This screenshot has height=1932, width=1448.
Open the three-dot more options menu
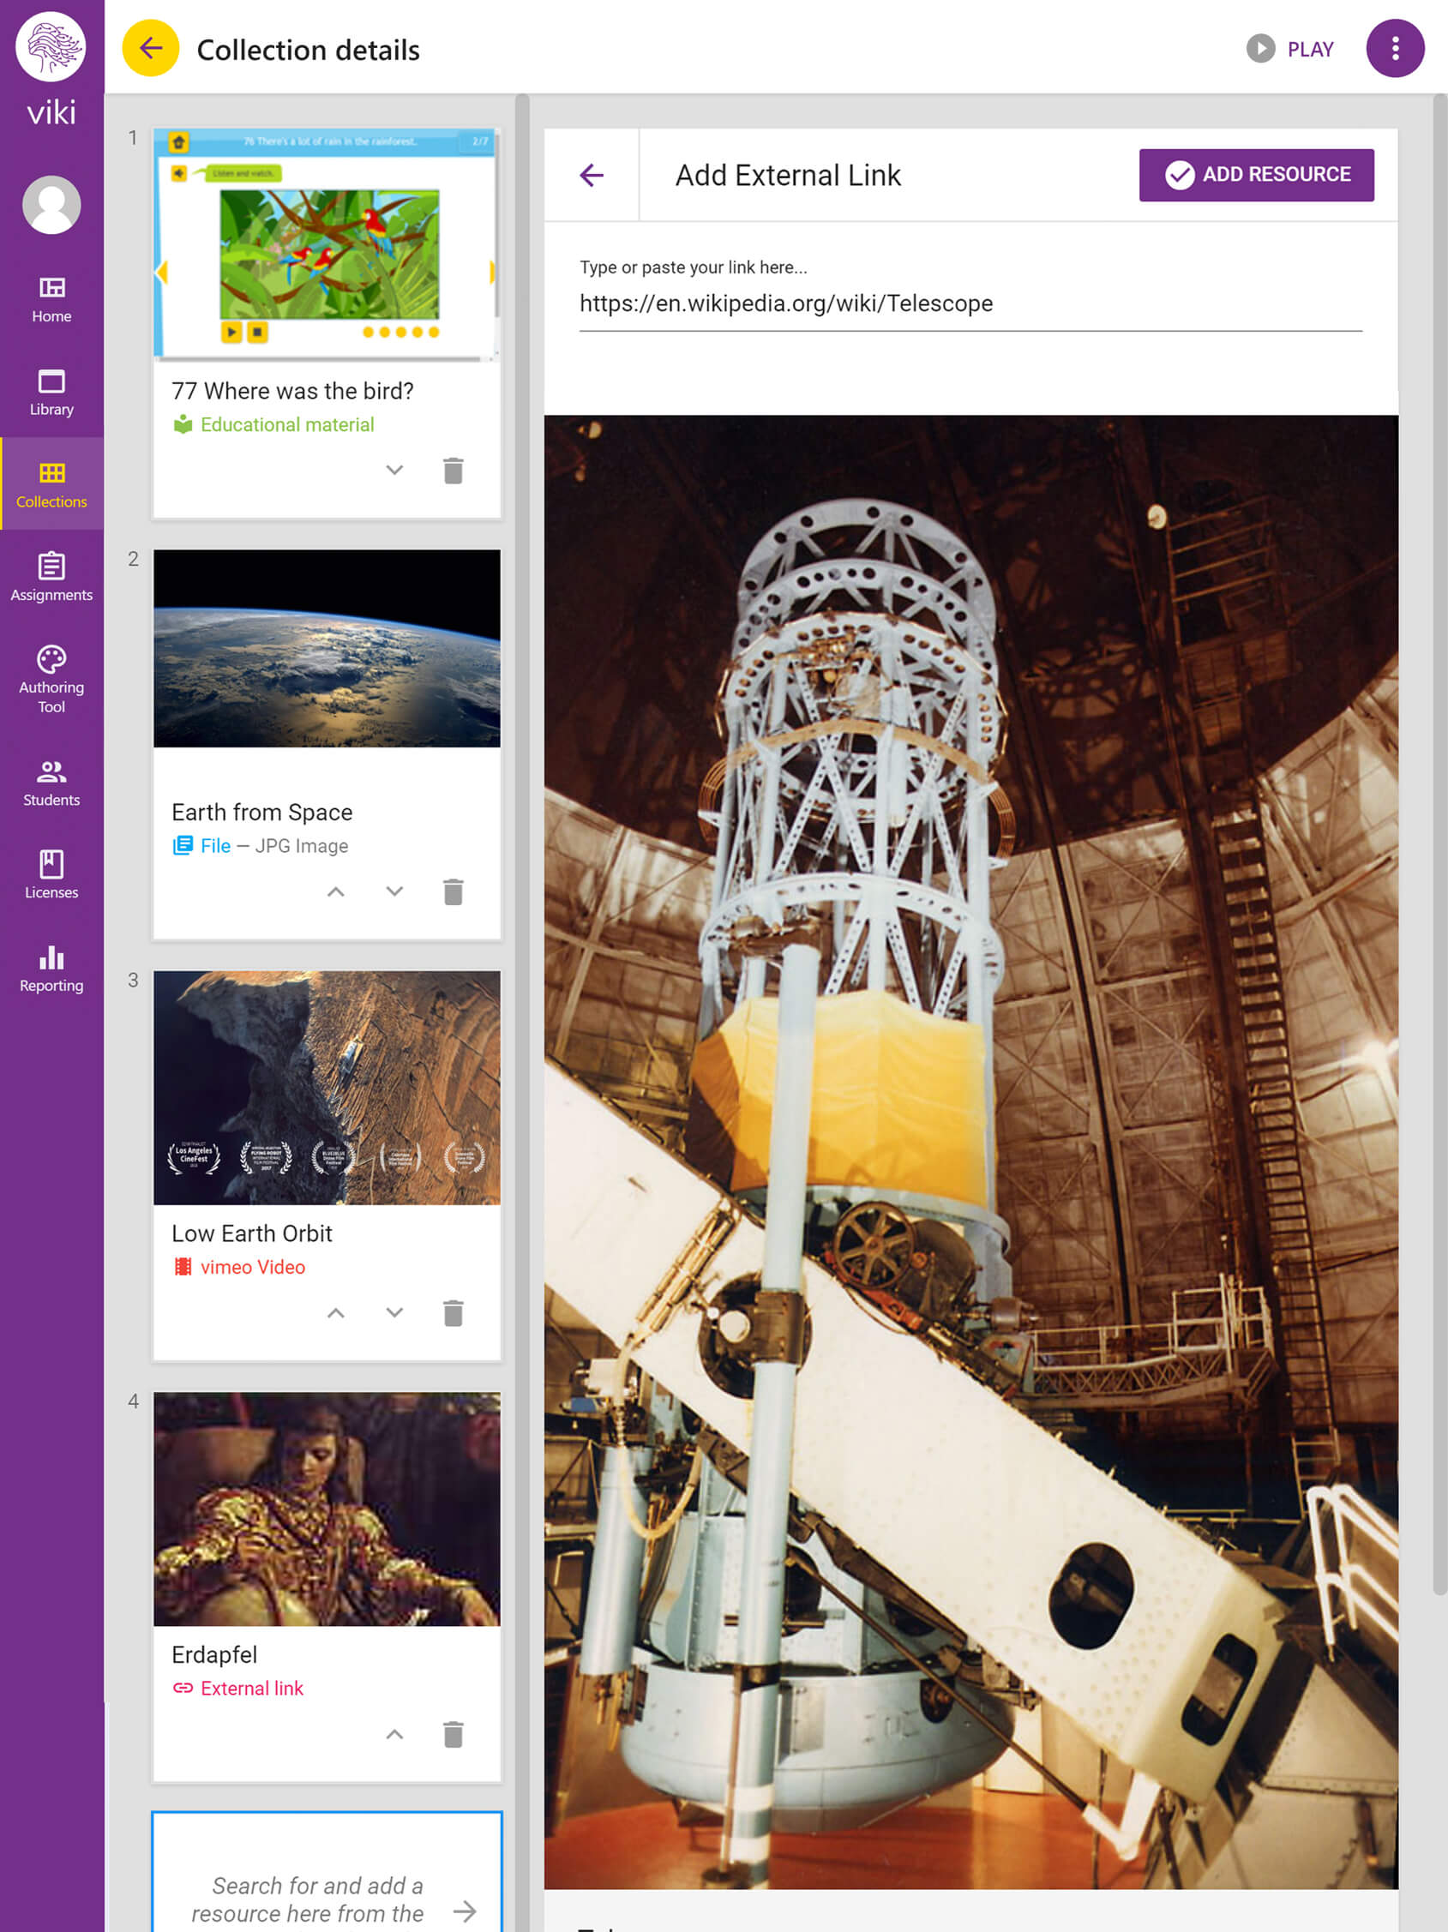click(x=1395, y=48)
